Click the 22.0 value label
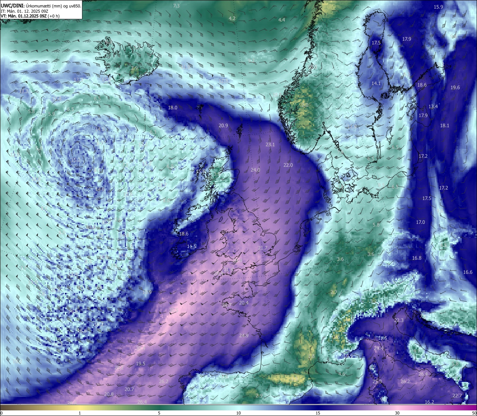 [288, 165]
